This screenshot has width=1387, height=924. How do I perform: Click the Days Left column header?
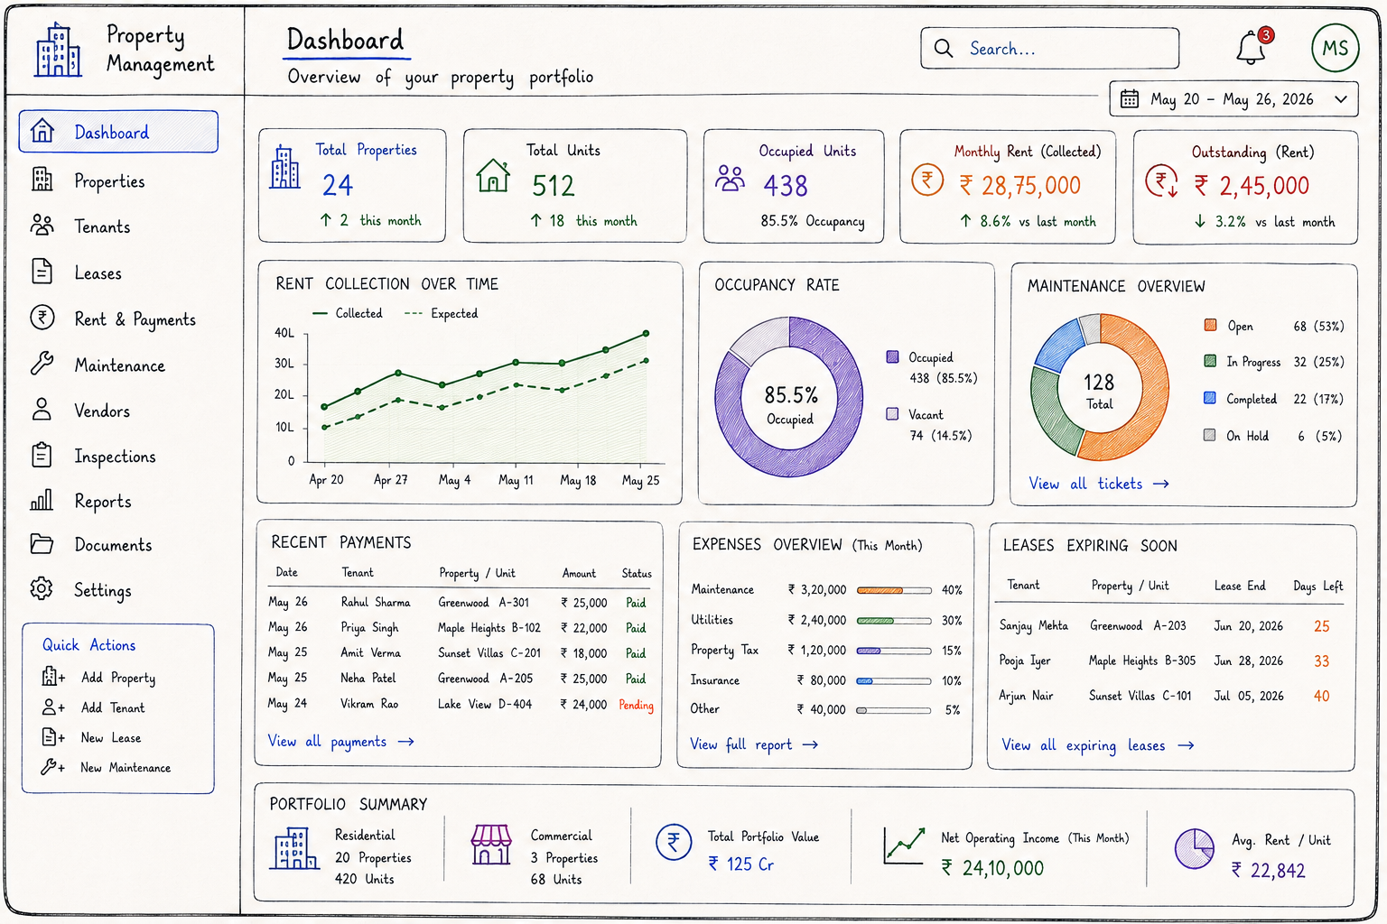tap(1317, 586)
